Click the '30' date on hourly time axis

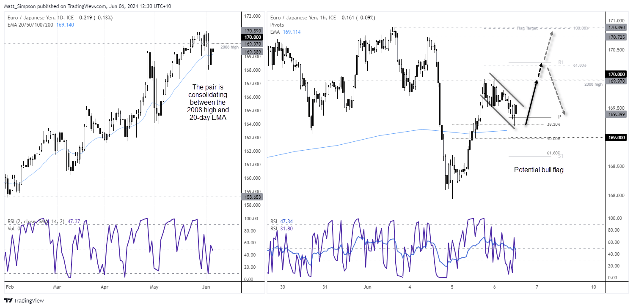point(283,287)
